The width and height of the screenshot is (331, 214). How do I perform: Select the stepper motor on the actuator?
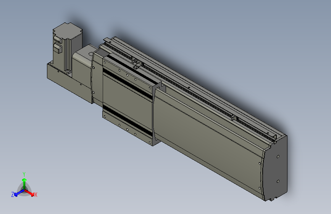click(67, 48)
